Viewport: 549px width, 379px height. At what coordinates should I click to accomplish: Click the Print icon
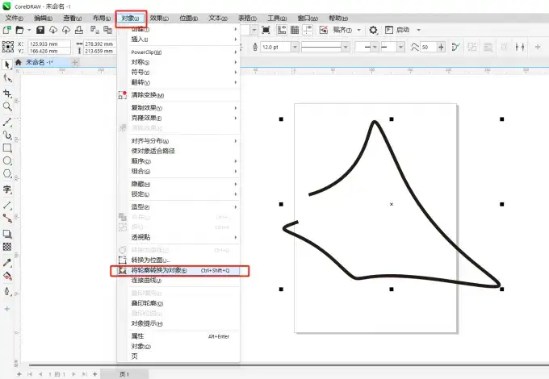coord(79,30)
